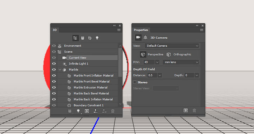
Task: Filter by Whole Scene in 3D panel
Action: tap(75, 38)
